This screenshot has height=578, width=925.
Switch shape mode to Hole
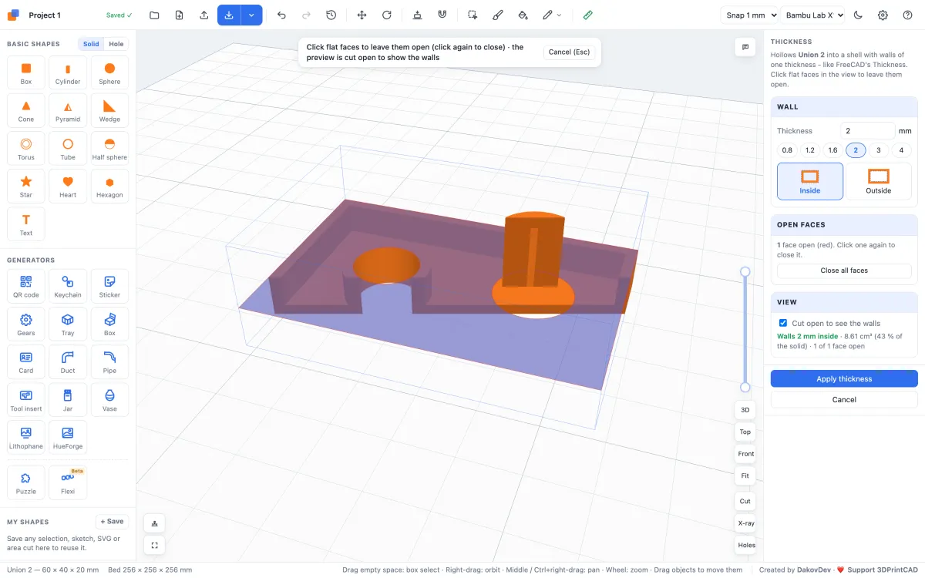click(116, 44)
